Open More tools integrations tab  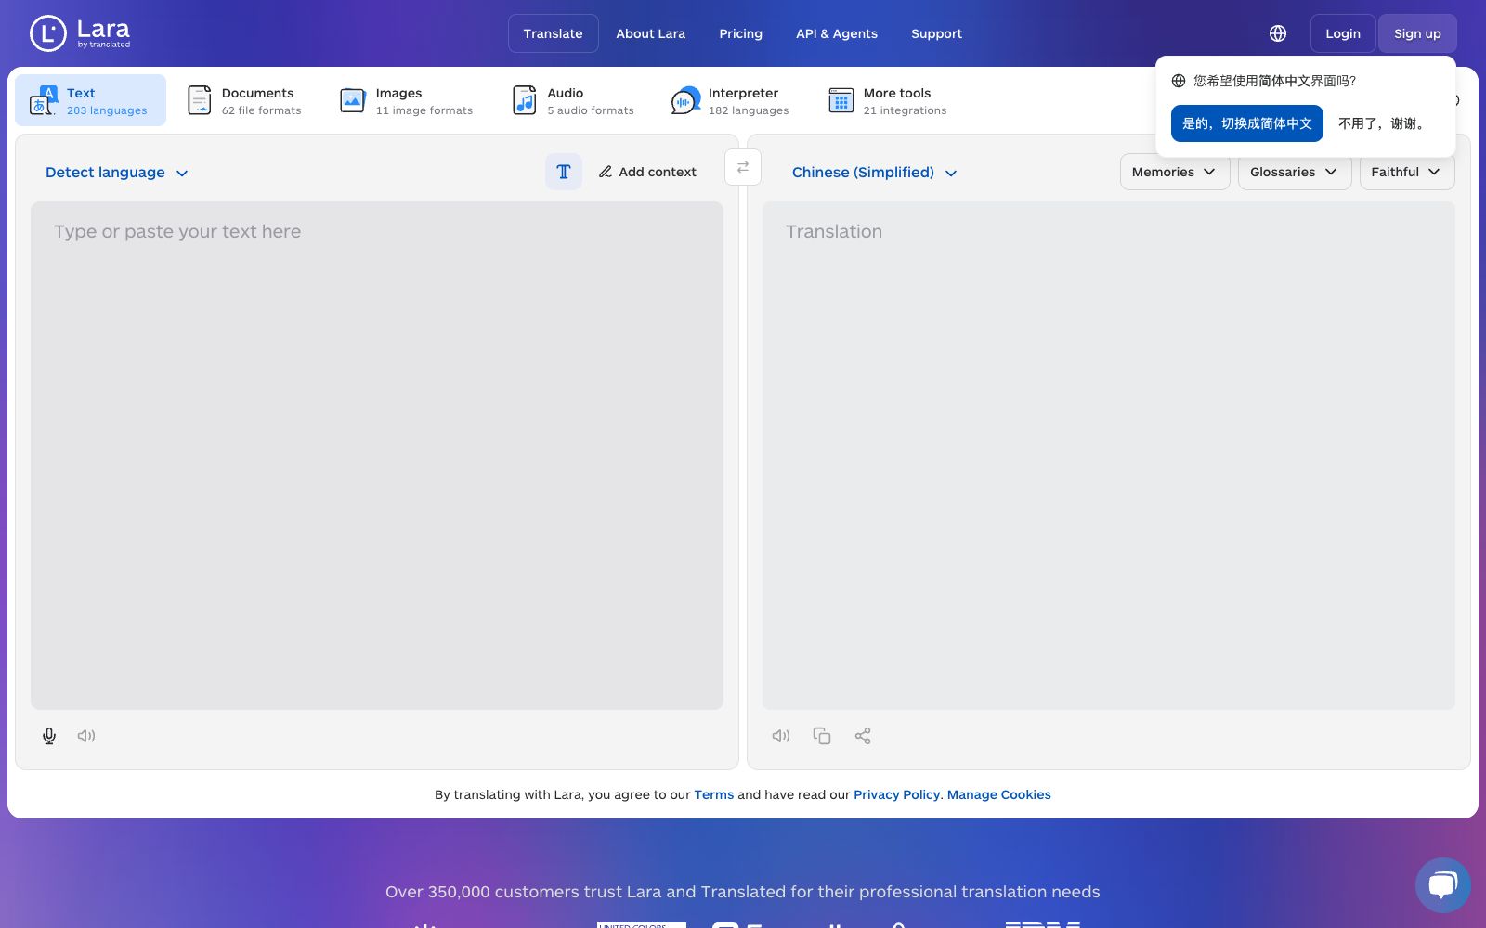(887, 100)
